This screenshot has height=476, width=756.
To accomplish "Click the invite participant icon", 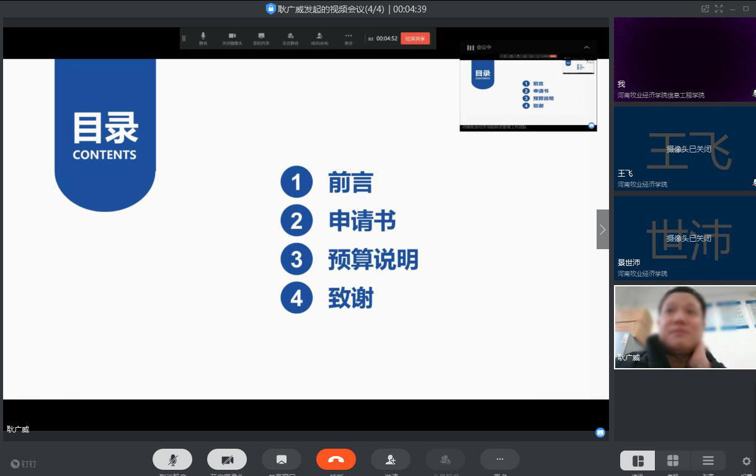I will (391, 459).
